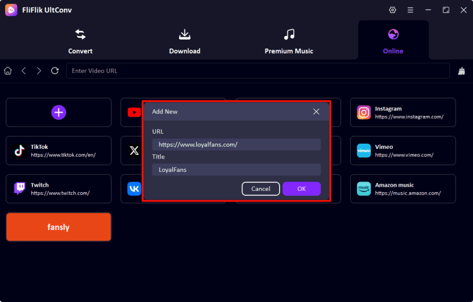This screenshot has height=302, width=473.
Task: Open the Amazon music shortcut tile
Action: 403,189
